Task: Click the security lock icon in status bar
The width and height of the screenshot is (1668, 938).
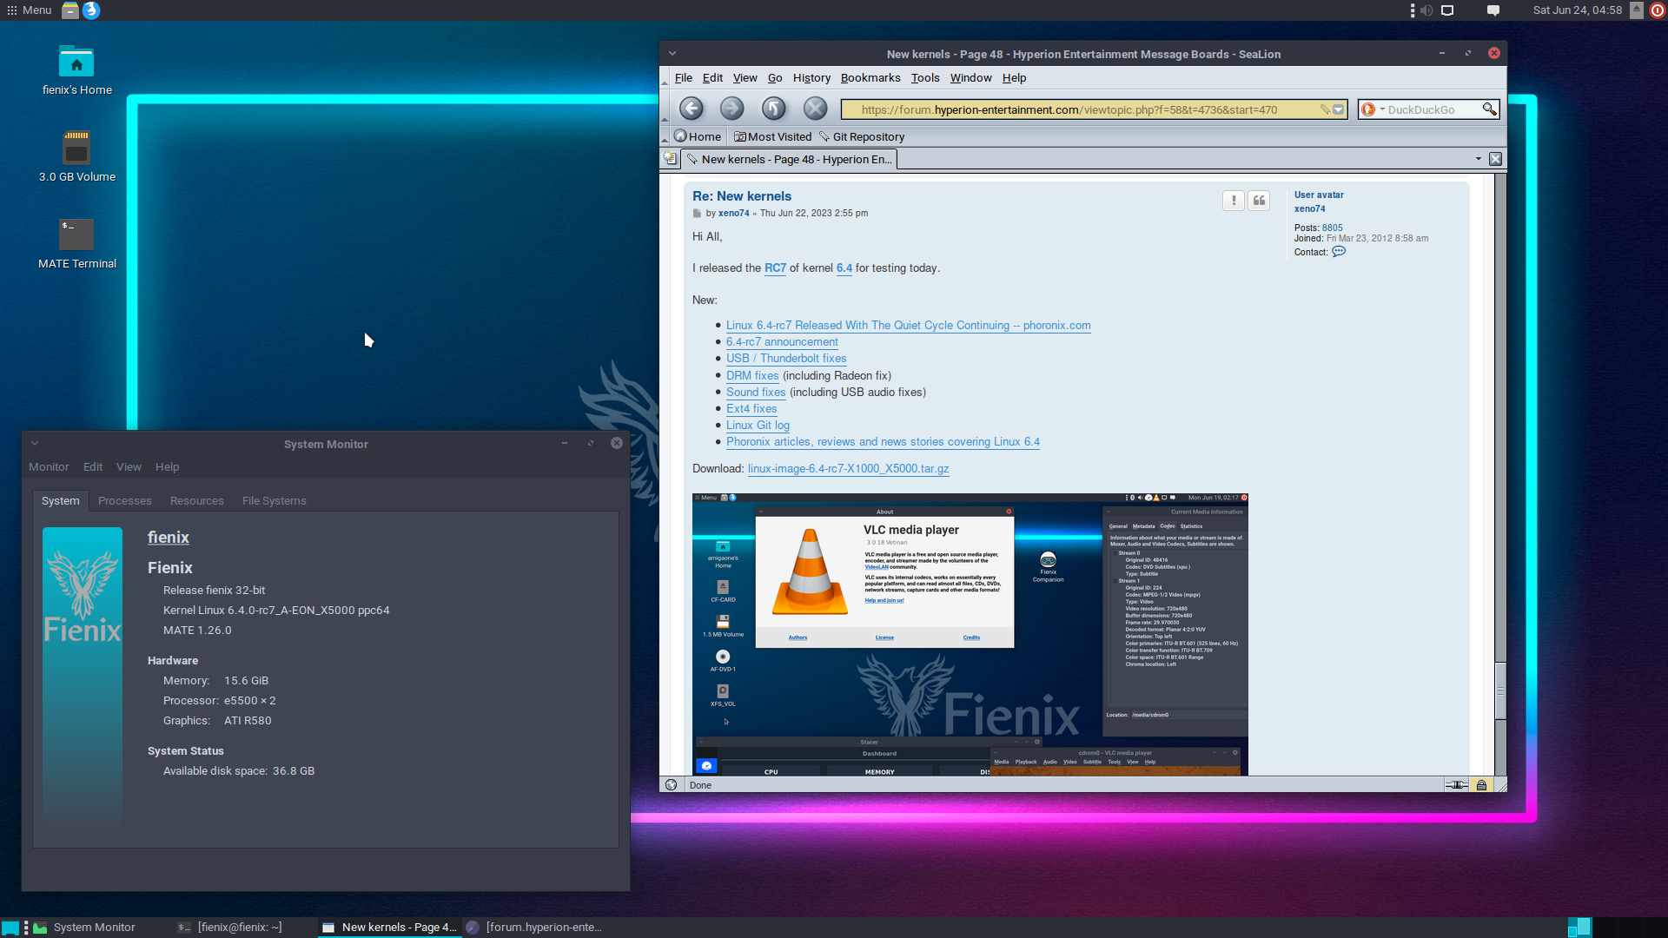Action: point(1481,785)
